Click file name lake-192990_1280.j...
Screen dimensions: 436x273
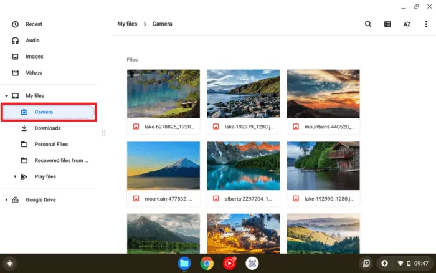pyautogui.click(x=329, y=199)
